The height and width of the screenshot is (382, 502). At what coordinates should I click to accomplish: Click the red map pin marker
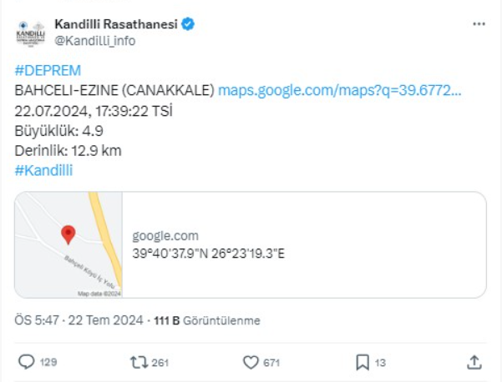pyautogui.click(x=68, y=234)
